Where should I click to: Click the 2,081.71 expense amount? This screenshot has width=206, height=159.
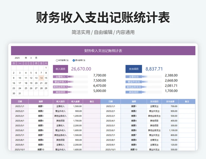pos(171,86)
